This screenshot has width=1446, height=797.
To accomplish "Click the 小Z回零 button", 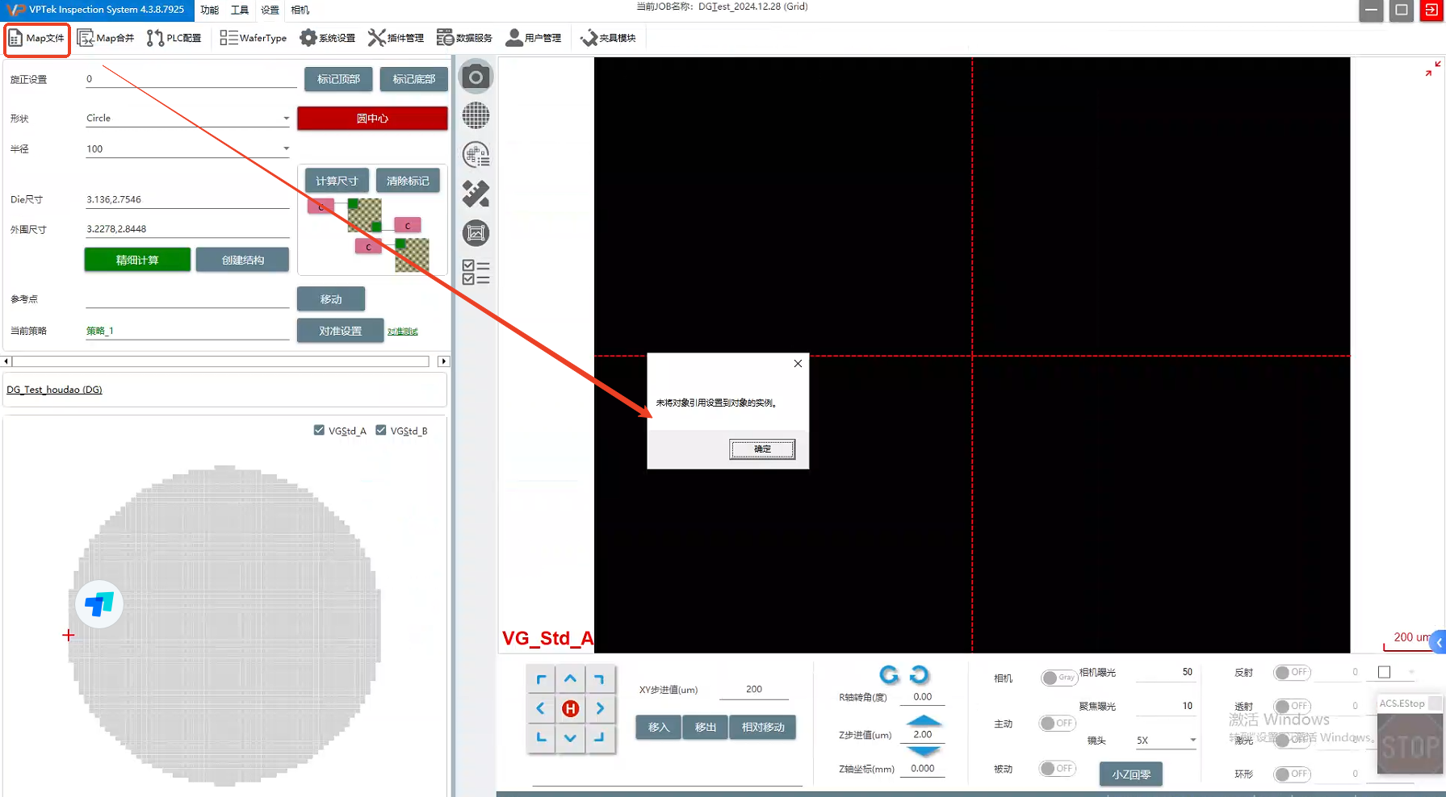I will (x=1130, y=774).
